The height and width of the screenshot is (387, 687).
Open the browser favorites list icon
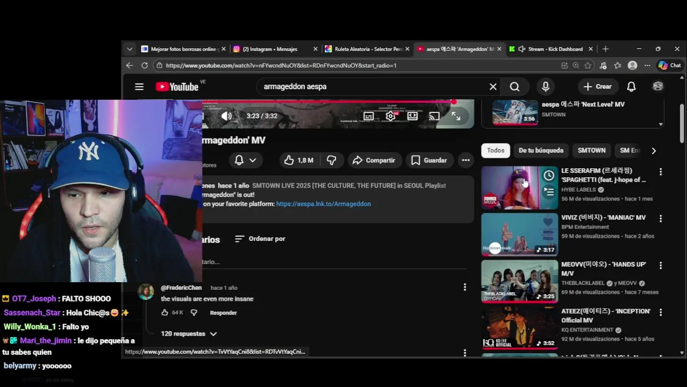618,66
